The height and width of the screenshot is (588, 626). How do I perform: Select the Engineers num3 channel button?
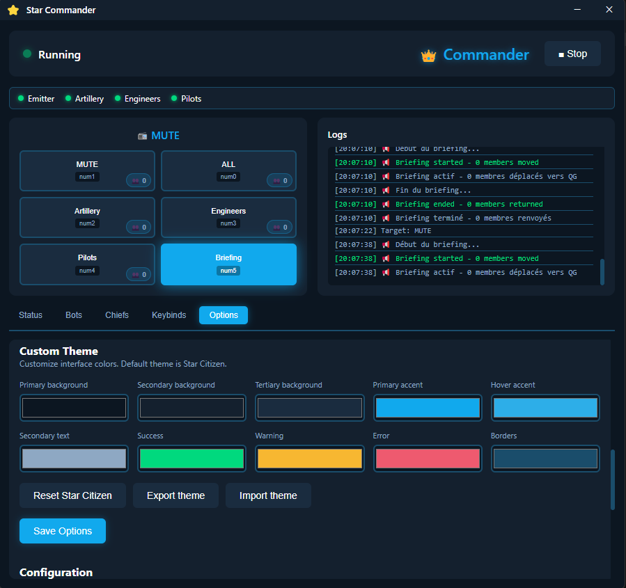tap(229, 217)
